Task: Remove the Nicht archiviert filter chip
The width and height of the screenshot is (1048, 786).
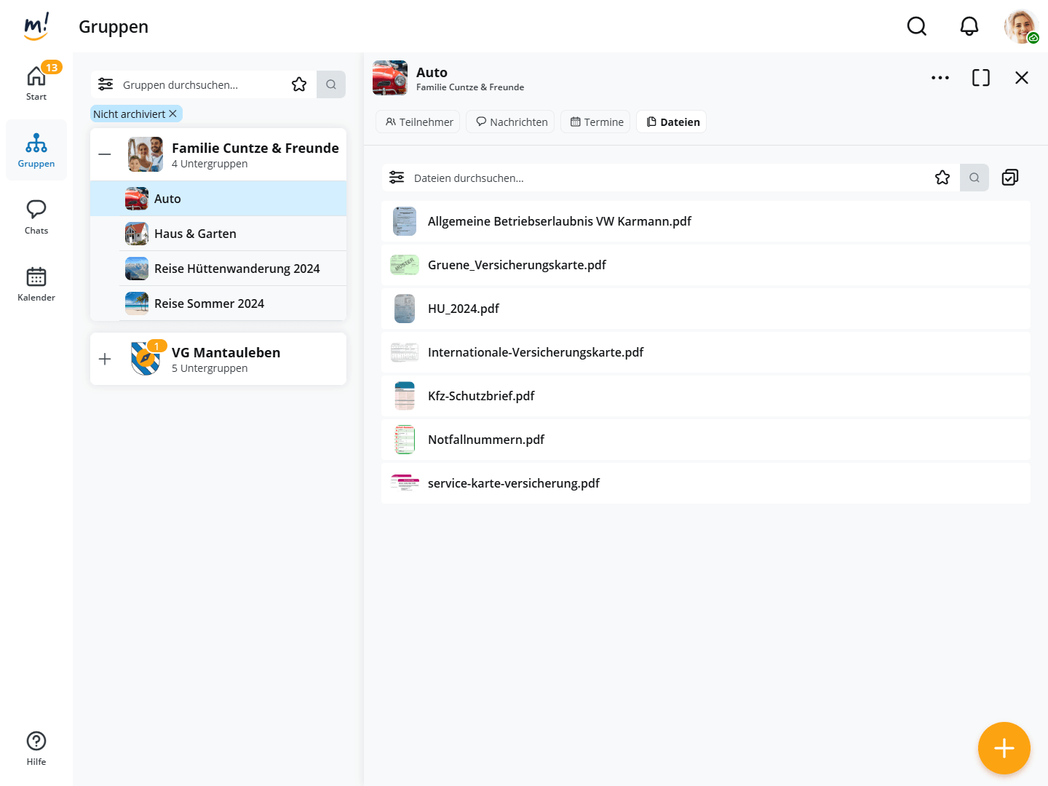Action: [x=172, y=114]
